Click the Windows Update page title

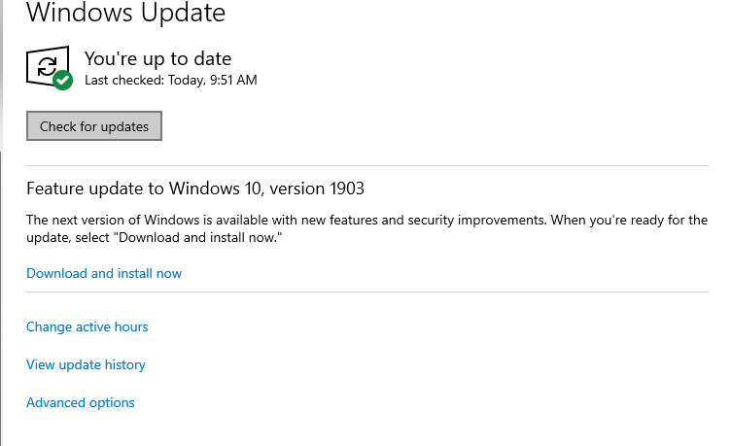click(x=125, y=13)
